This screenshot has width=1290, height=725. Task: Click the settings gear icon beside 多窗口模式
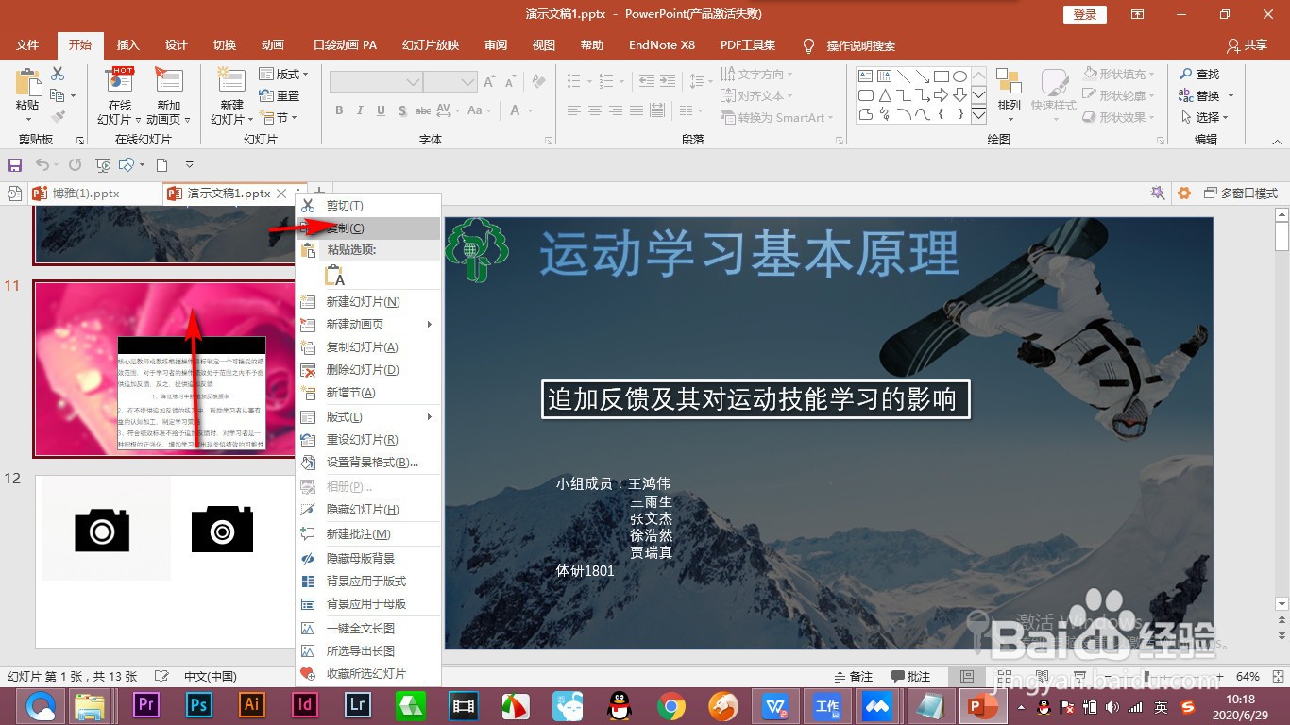pyautogui.click(x=1184, y=193)
